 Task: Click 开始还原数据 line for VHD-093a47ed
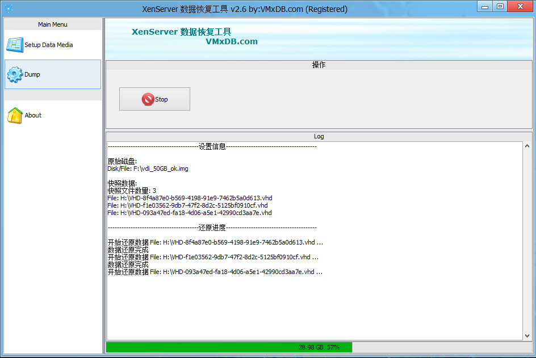coord(215,272)
